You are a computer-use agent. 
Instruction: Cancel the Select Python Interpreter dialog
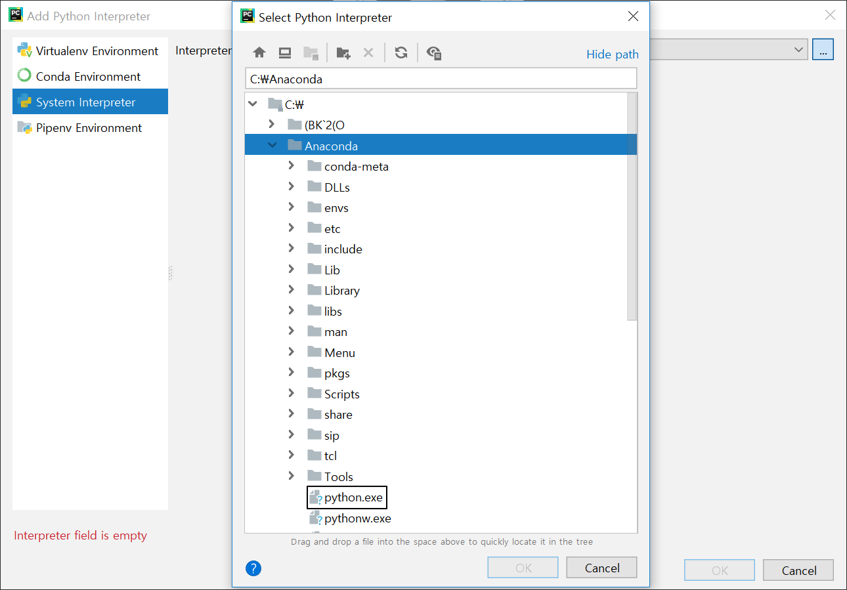coord(602,568)
